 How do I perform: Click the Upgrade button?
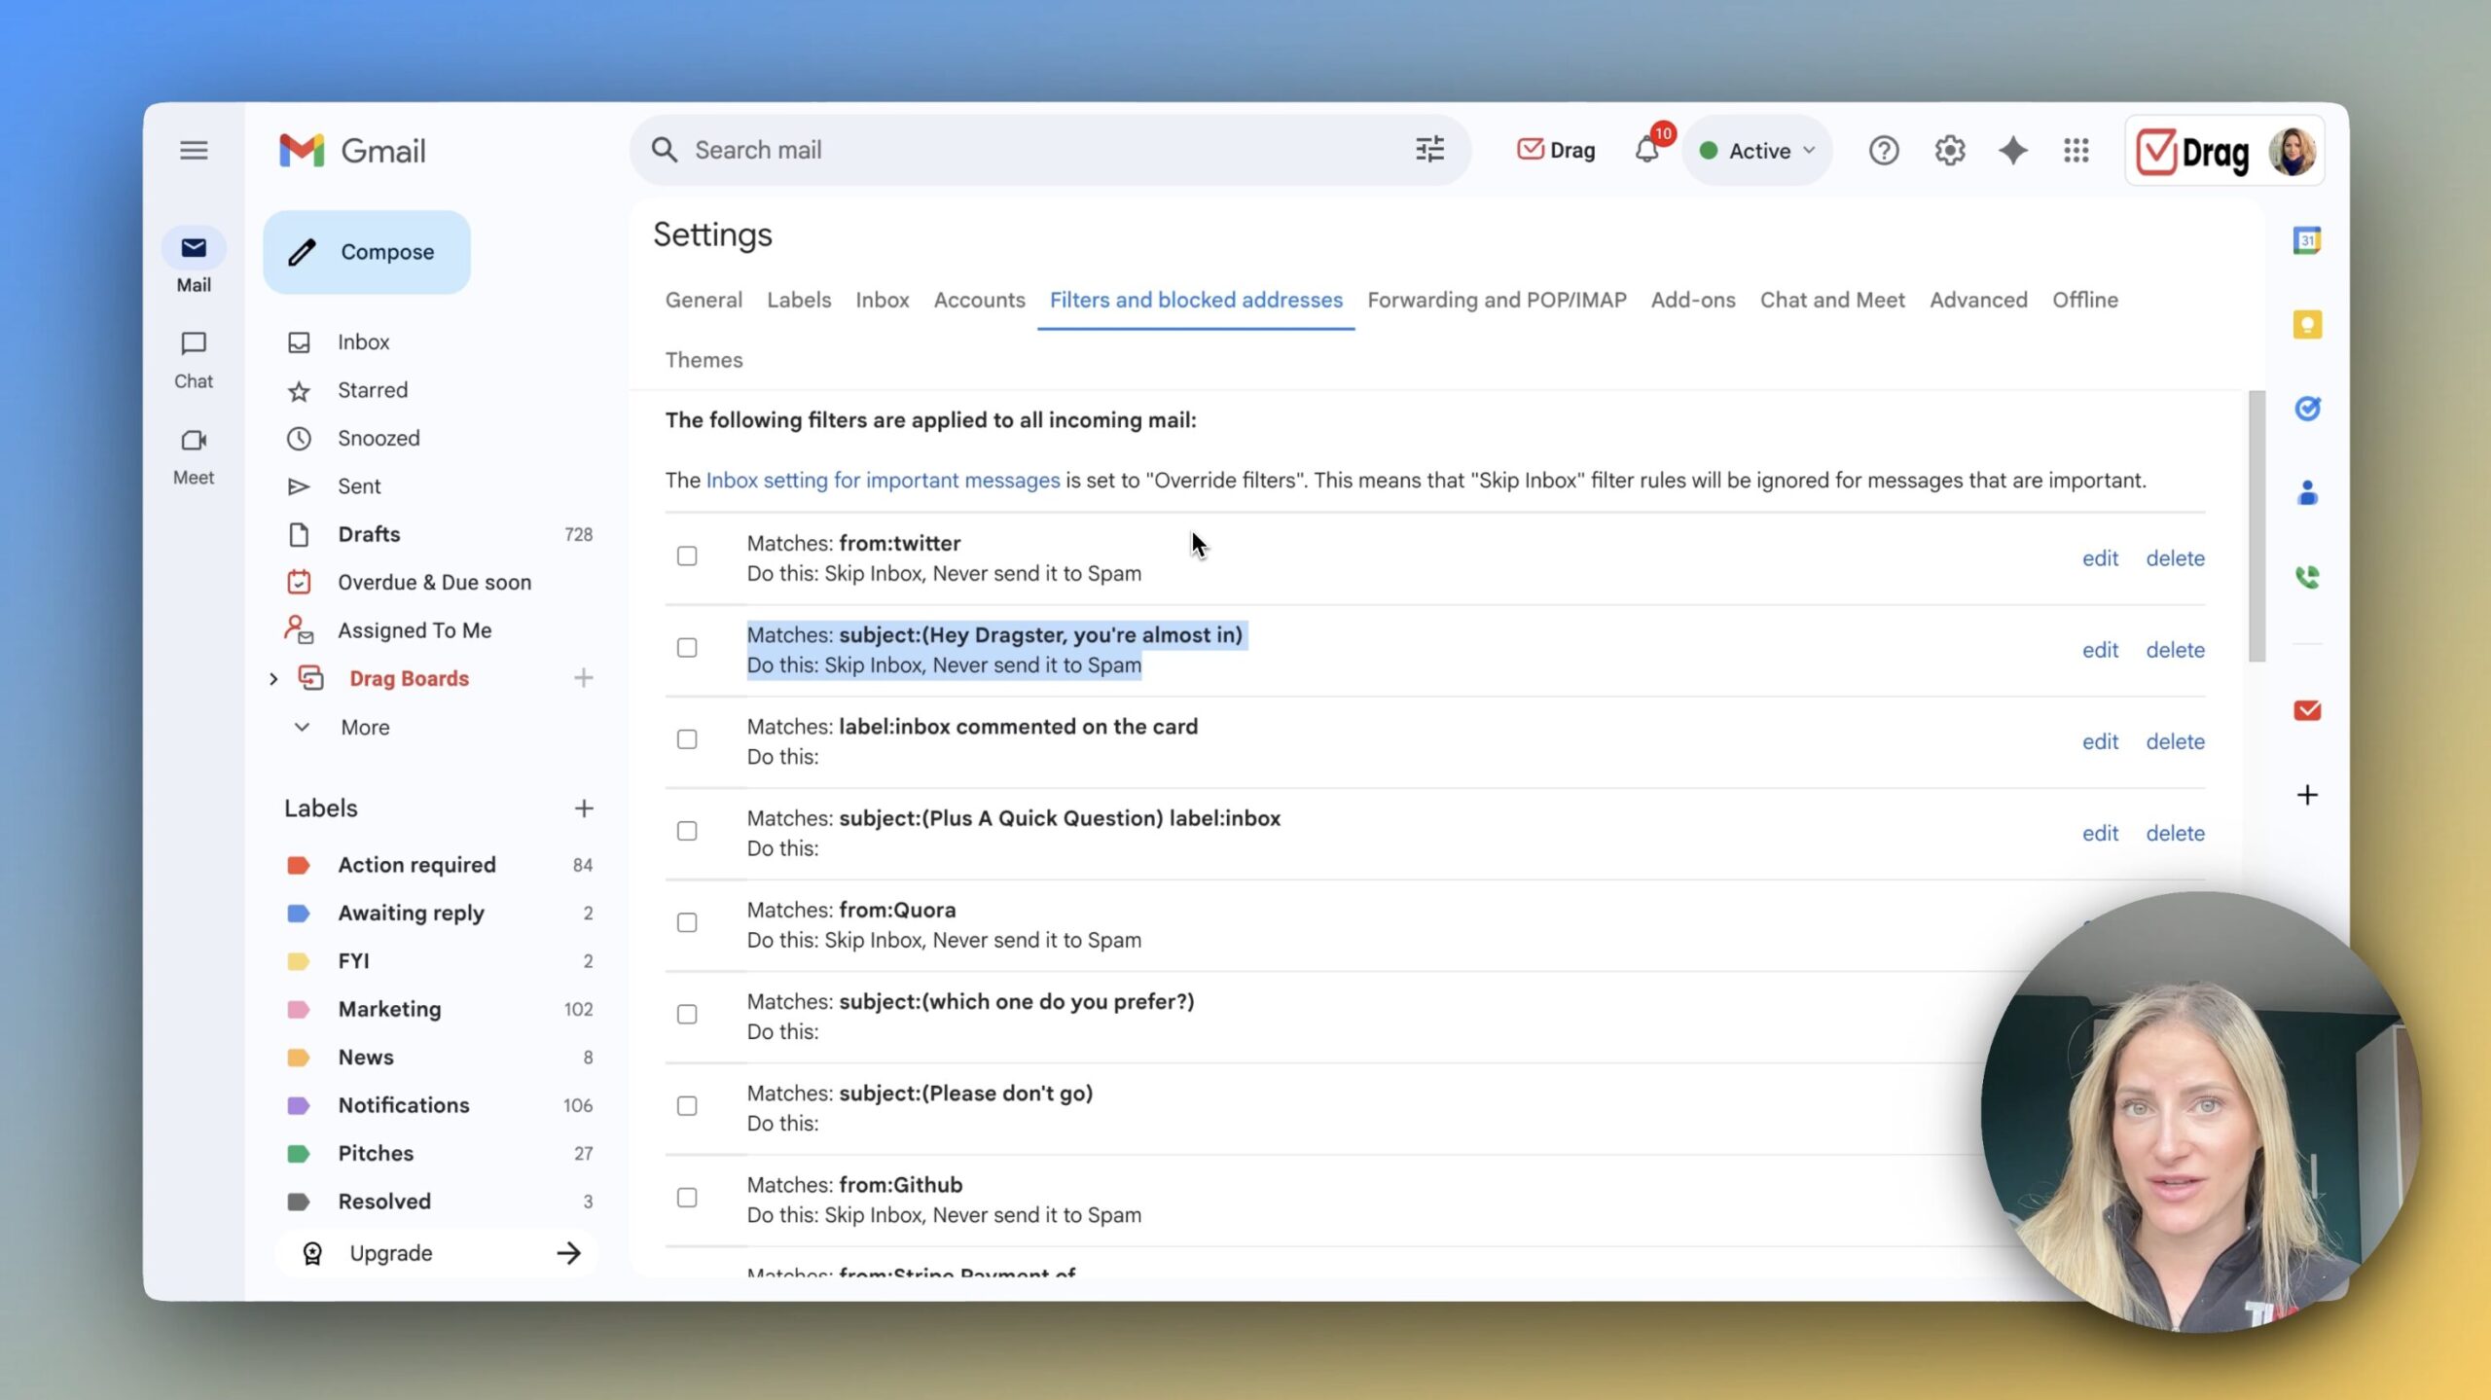[x=438, y=1253]
